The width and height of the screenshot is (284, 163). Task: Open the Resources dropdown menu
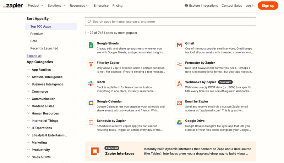click(79, 6)
